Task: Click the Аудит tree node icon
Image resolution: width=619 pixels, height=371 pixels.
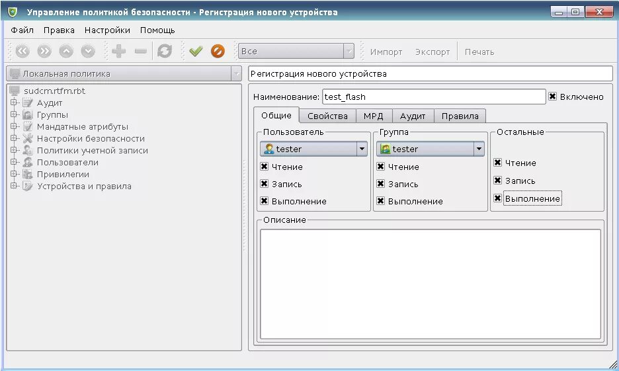Action: click(x=28, y=103)
